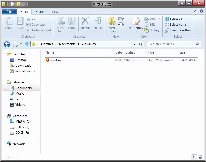Go back with the blue arrow button
The width and height of the screenshot is (206, 162).
coord(7,44)
